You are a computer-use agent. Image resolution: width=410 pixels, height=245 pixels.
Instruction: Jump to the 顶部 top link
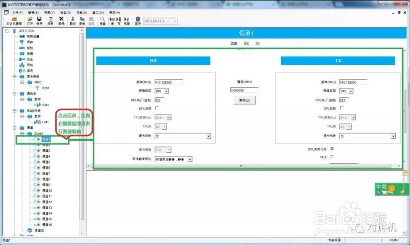[x=234, y=44]
